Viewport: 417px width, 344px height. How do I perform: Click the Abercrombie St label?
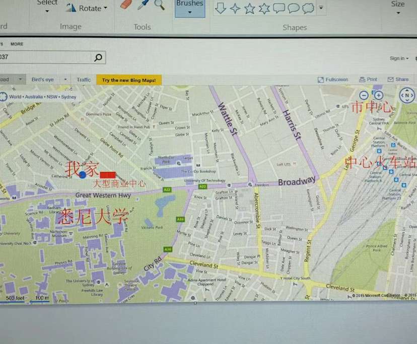tap(256, 211)
